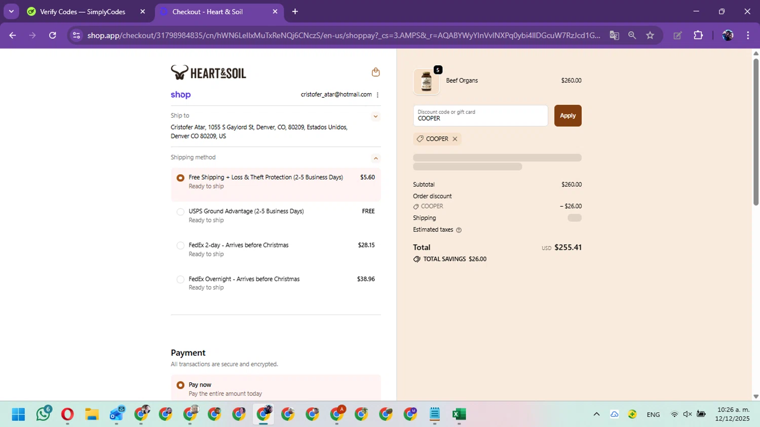Collapse the Shipping method section
760x427 pixels.
click(x=375, y=158)
